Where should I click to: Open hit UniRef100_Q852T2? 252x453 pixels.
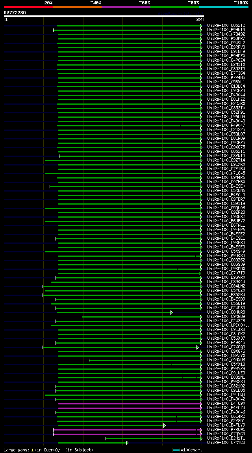pos(226,25)
